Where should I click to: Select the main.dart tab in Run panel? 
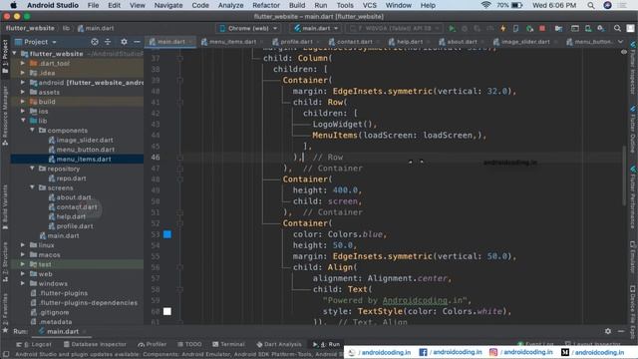pyautogui.click(x=62, y=331)
